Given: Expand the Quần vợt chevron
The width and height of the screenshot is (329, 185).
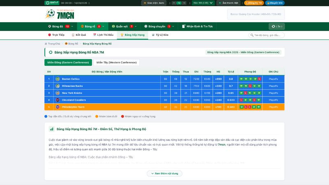Looking at the screenshot, I should 136,26.
